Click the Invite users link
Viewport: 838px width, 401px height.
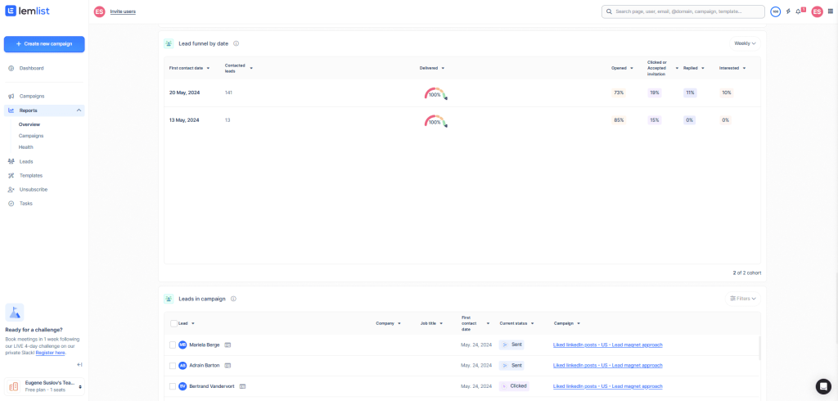pos(123,11)
